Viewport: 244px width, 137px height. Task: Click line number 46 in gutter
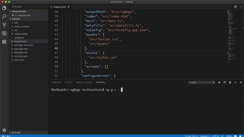(56, 48)
